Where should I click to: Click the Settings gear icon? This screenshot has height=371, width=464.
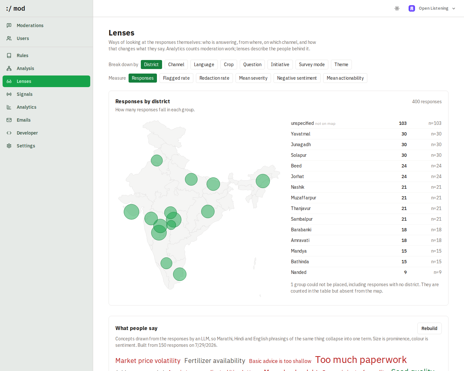(9, 146)
